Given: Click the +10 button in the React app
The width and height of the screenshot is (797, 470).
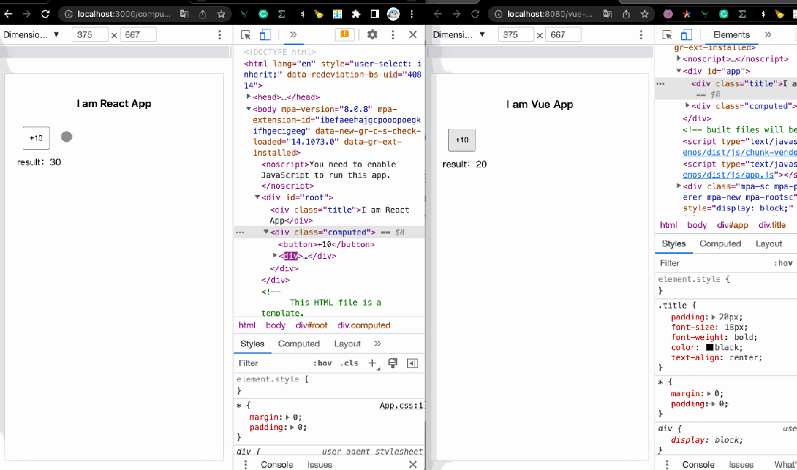Looking at the screenshot, I should click(x=36, y=138).
